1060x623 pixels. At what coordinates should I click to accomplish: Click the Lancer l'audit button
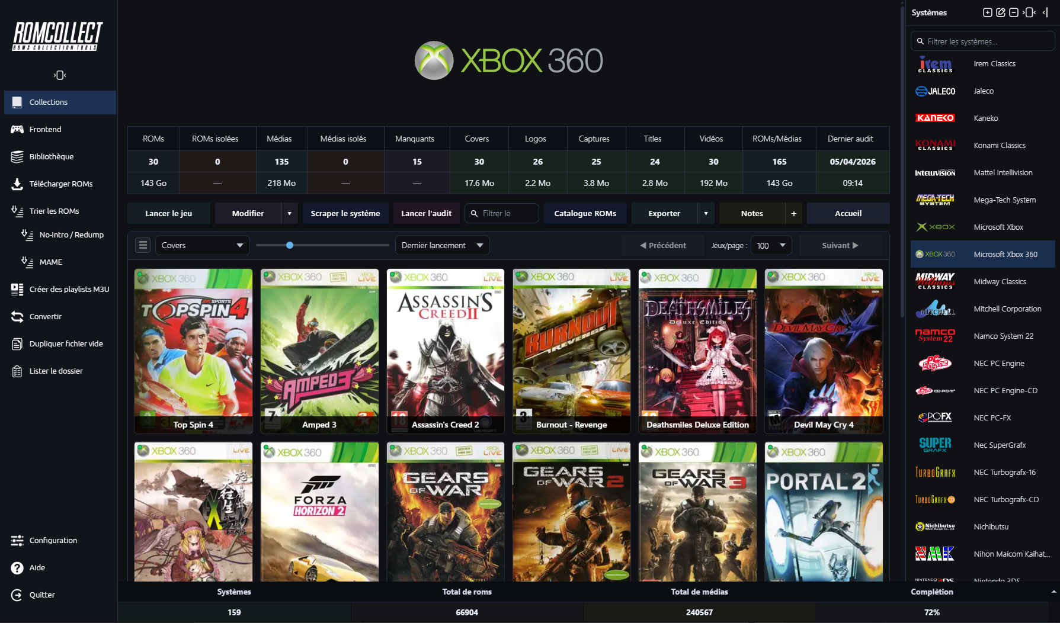pyautogui.click(x=426, y=213)
